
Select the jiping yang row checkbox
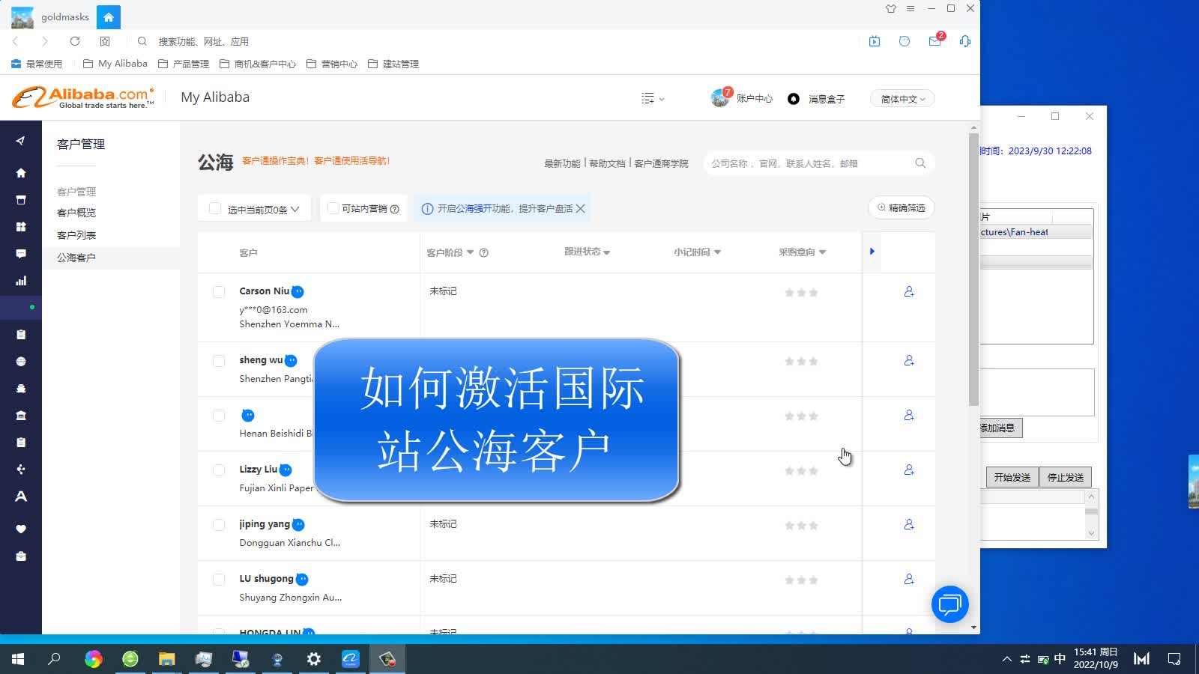219,525
